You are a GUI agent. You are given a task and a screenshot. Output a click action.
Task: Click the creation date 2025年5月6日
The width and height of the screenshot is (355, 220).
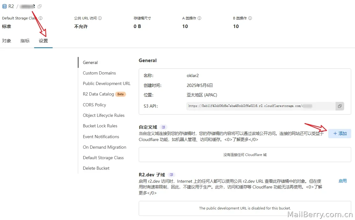pyautogui.click(x=200, y=85)
